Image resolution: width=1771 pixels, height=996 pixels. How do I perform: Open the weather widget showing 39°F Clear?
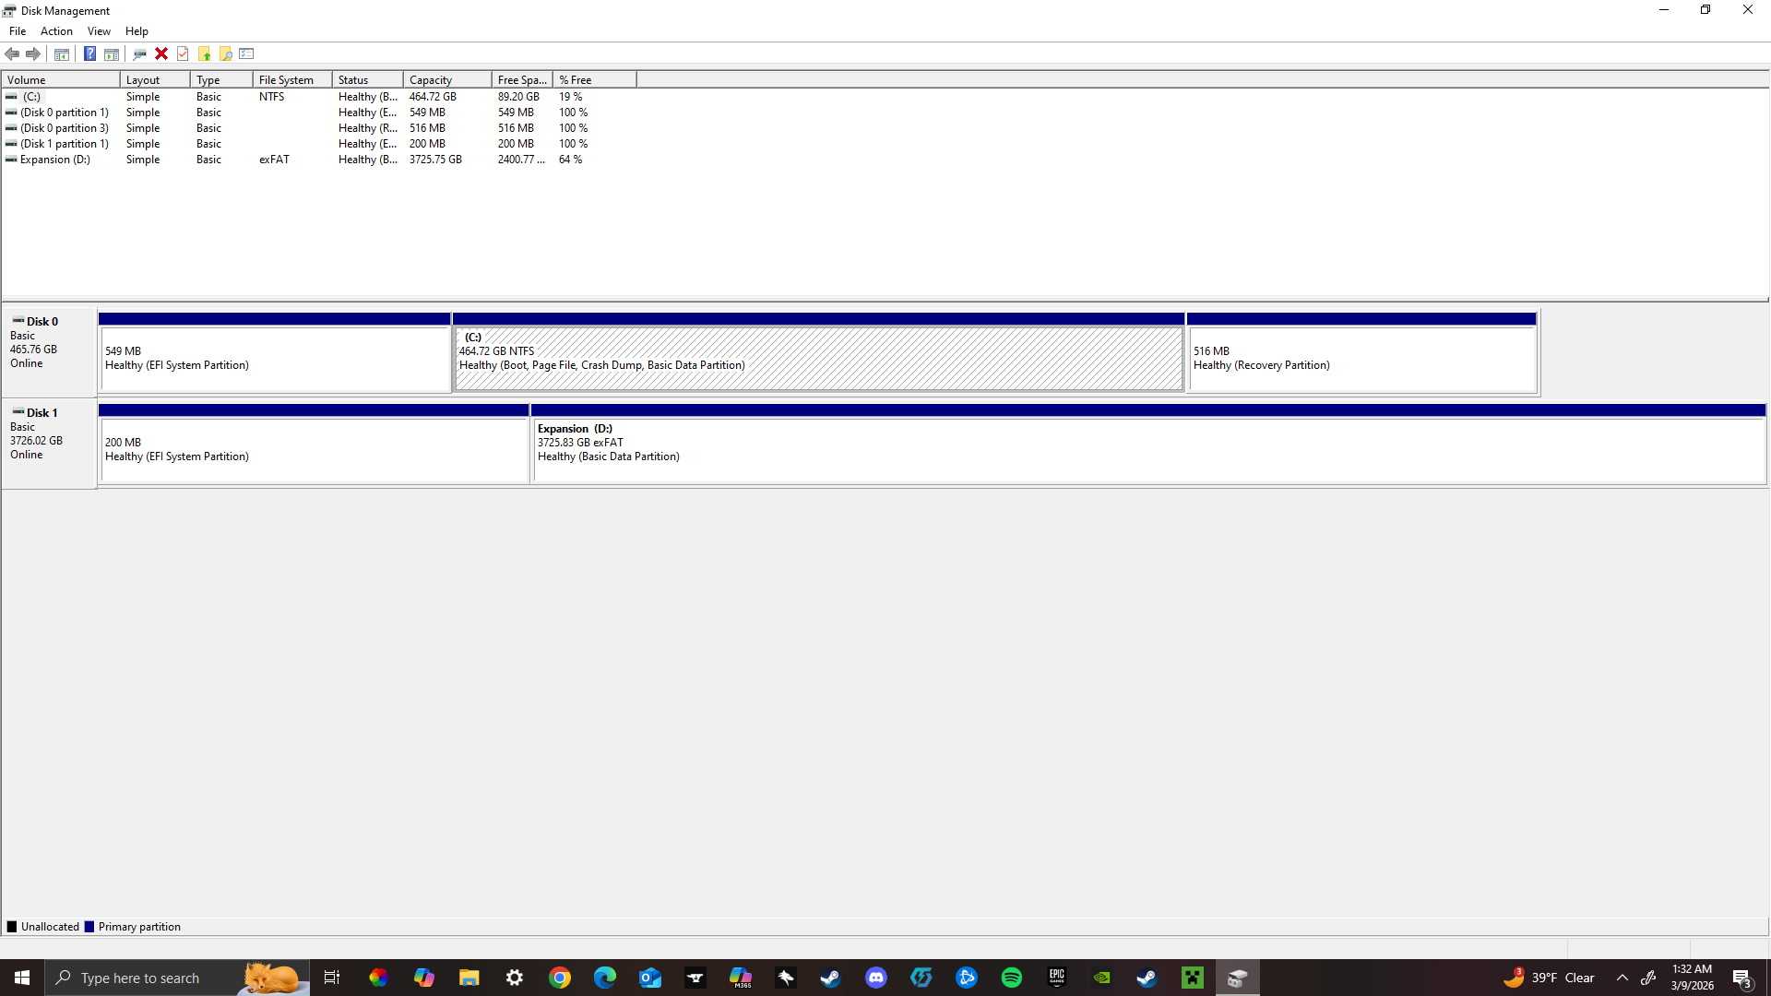pyautogui.click(x=1550, y=978)
